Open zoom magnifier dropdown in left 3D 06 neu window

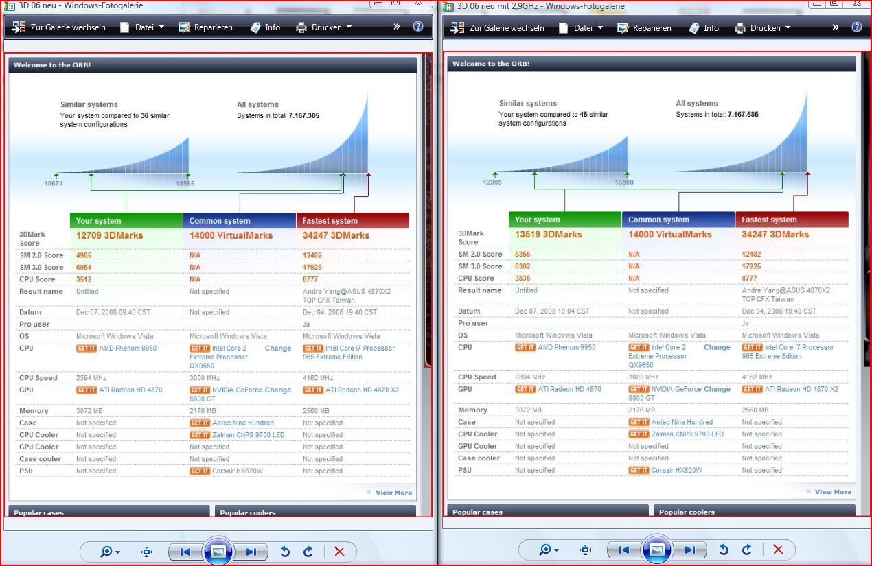point(110,551)
